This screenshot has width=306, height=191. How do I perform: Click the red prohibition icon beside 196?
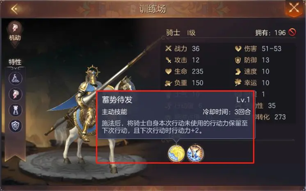point(292,33)
